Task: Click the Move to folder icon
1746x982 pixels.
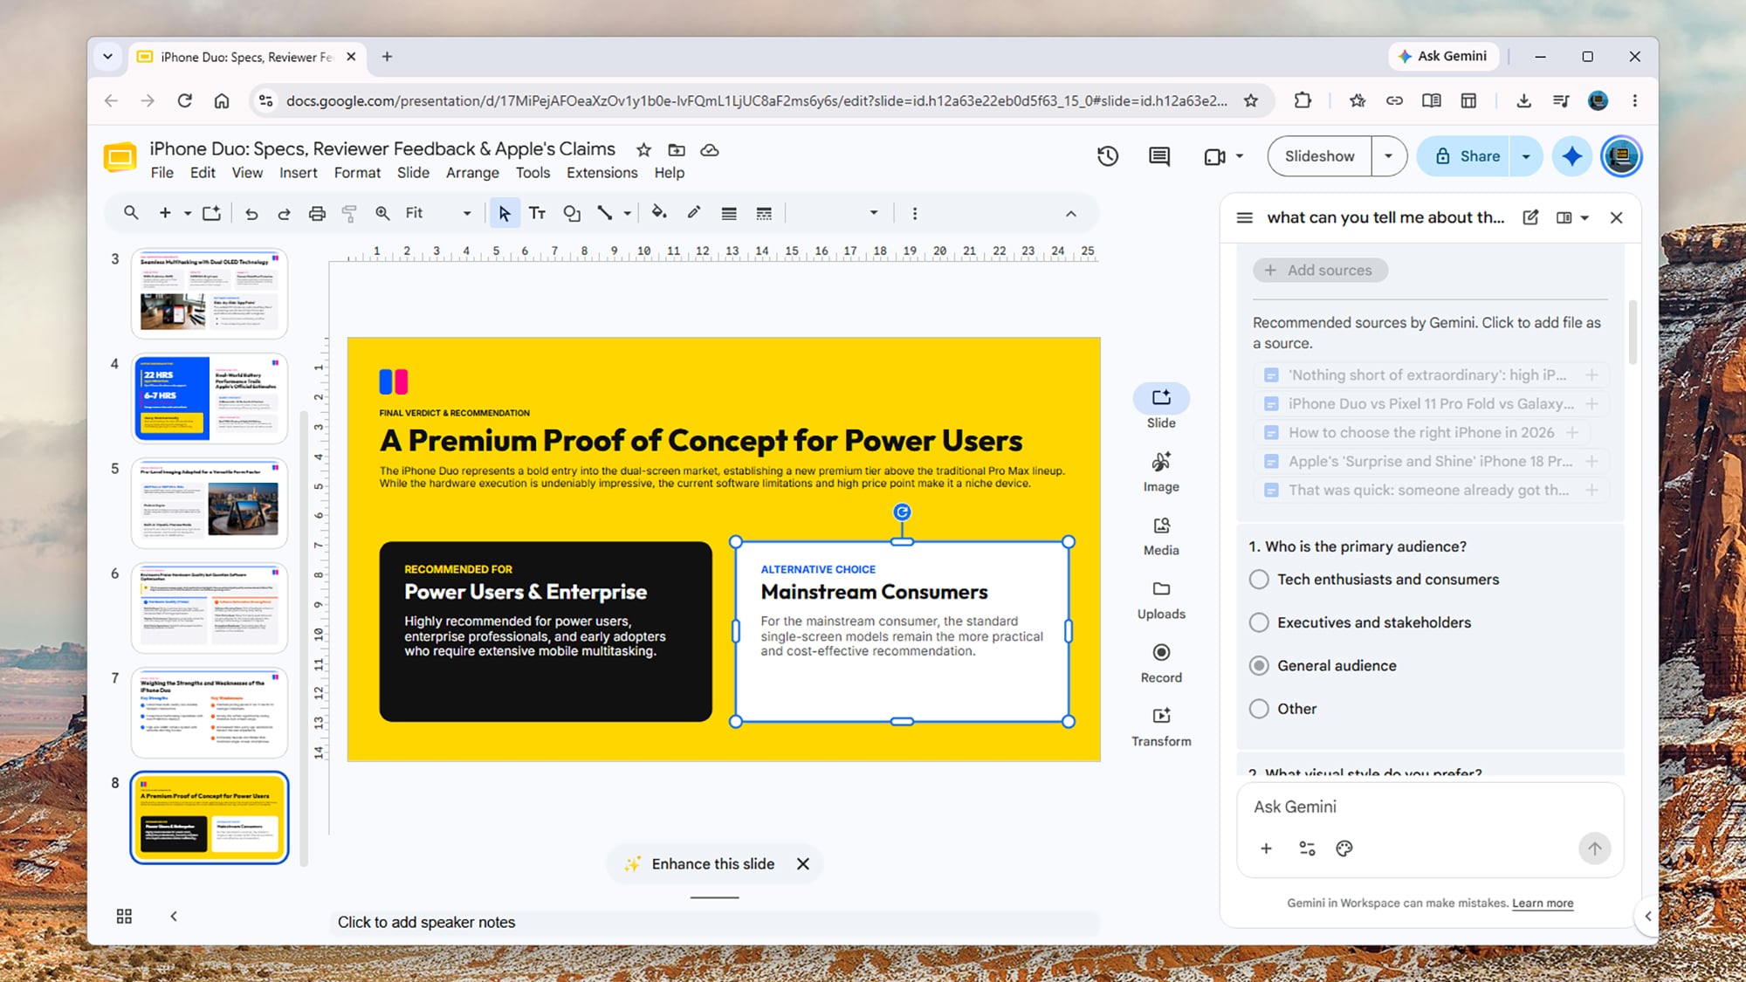Action: (x=677, y=150)
